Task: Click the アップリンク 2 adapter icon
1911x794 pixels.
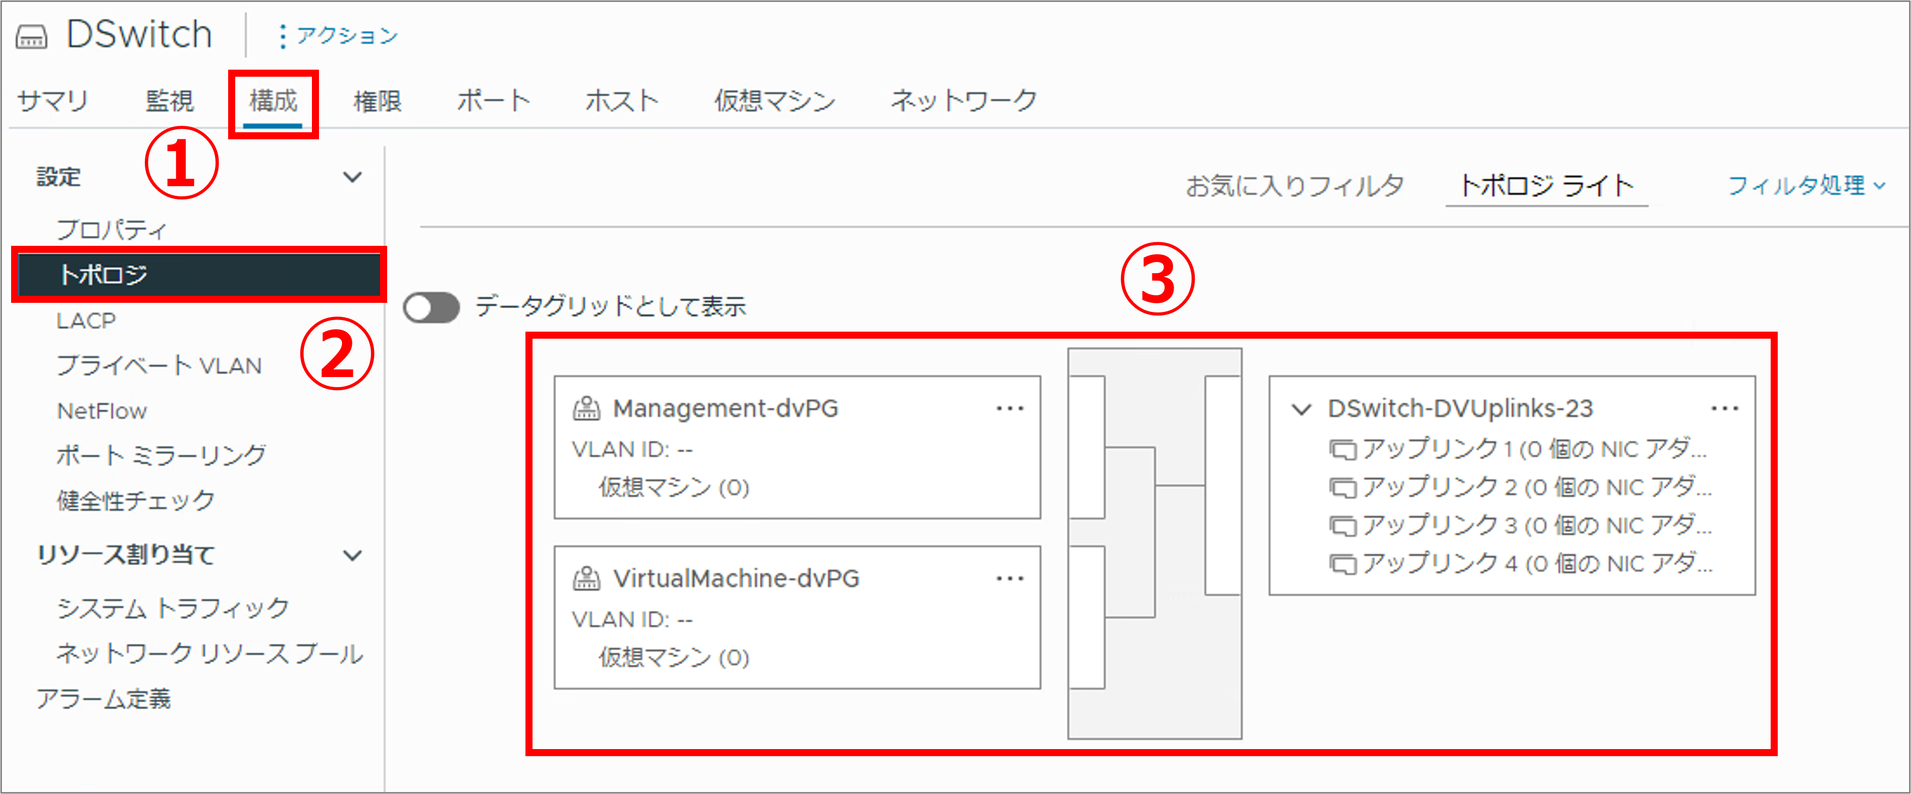Action: (x=1343, y=488)
